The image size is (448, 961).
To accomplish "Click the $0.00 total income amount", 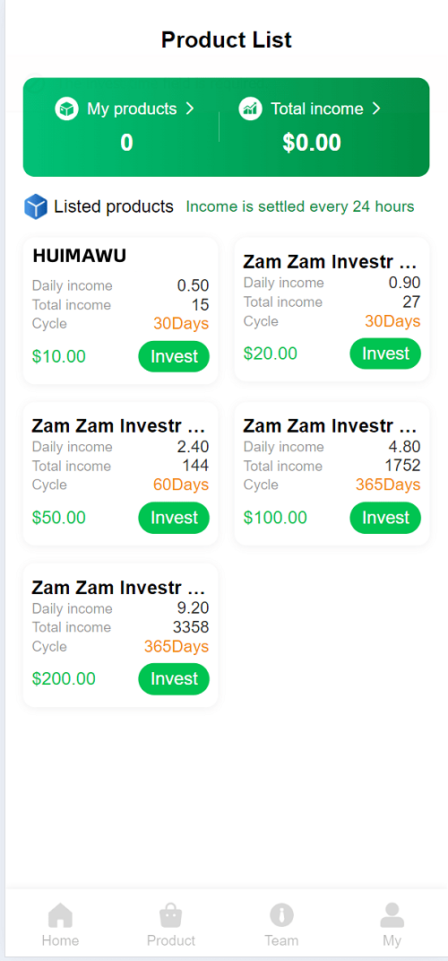I will [312, 143].
